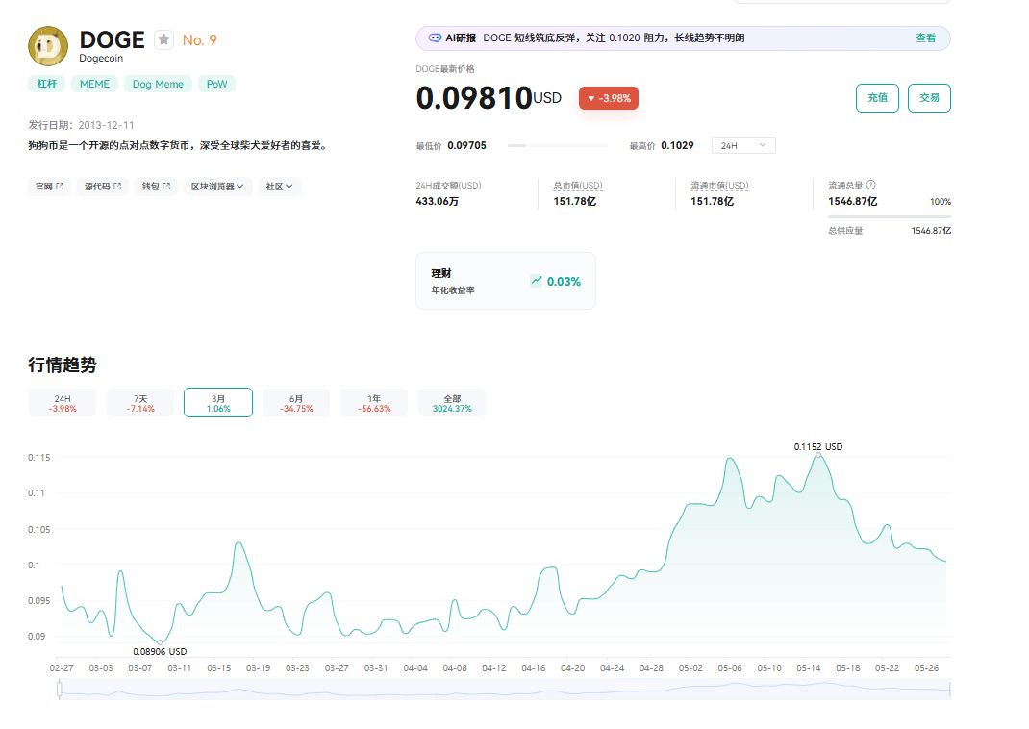Viewport: 1029px width, 729px height.
Task: Open the 钱包 wallet link
Action: coord(156,187)
